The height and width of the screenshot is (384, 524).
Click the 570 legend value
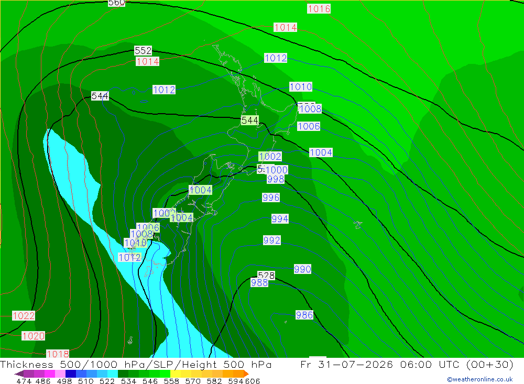pyautogui.click(x=192, y=381)
